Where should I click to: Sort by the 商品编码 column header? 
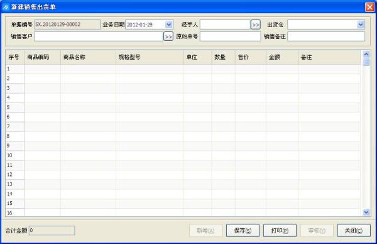[x=43, y=57]
